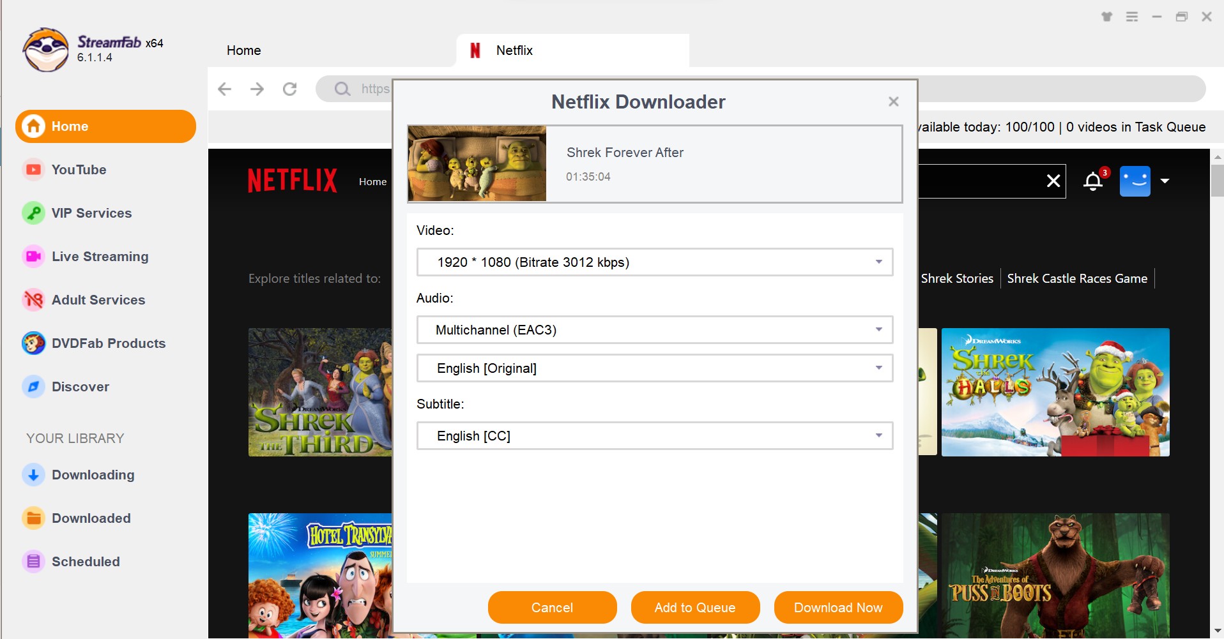Screen dimensions: 1224x639
Task: Click the '0 videos in Task Queue' text
Action: (x=1136, y=127)
